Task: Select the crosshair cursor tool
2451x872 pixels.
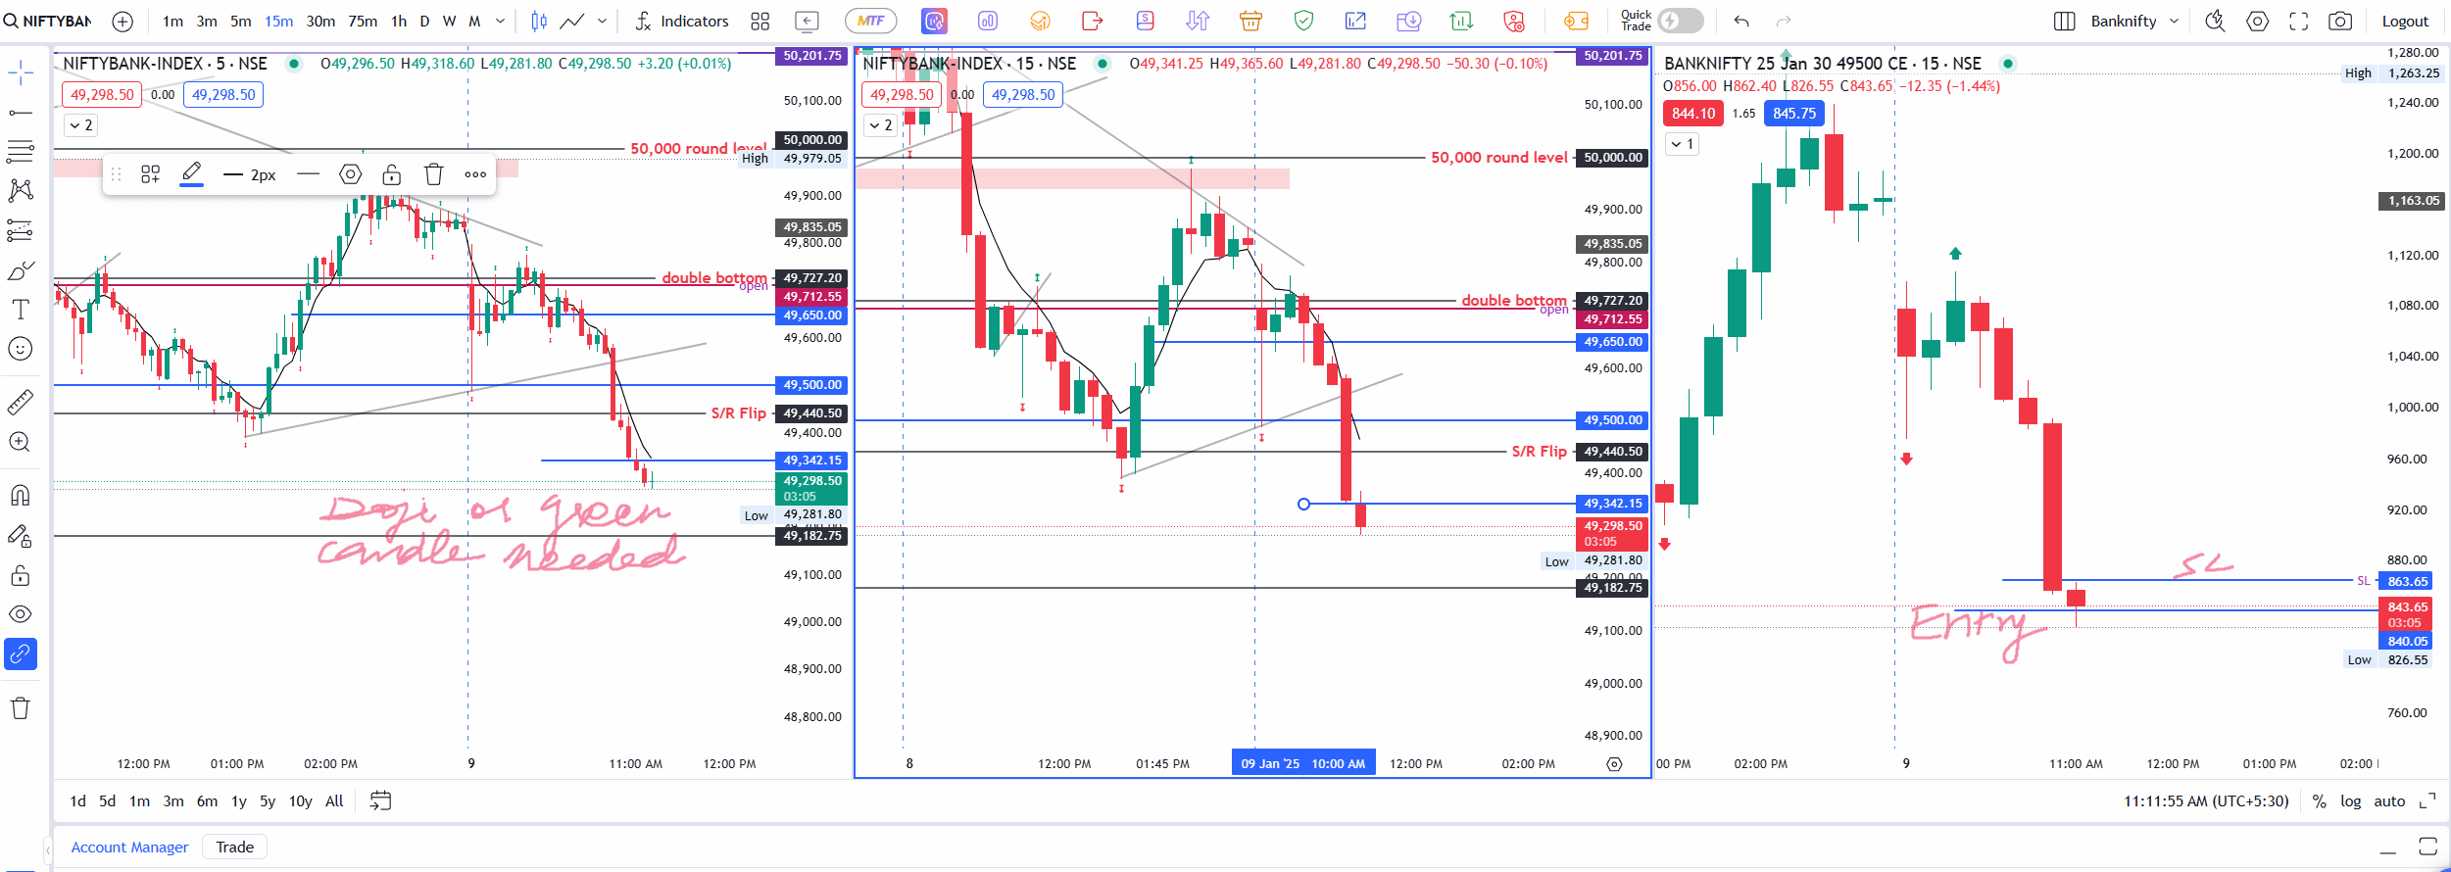Action: (21, 72)
